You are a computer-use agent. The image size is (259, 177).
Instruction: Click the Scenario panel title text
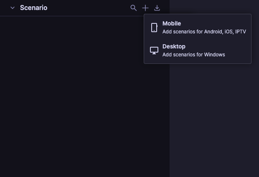pyautogui.click(x=33, y=8)
